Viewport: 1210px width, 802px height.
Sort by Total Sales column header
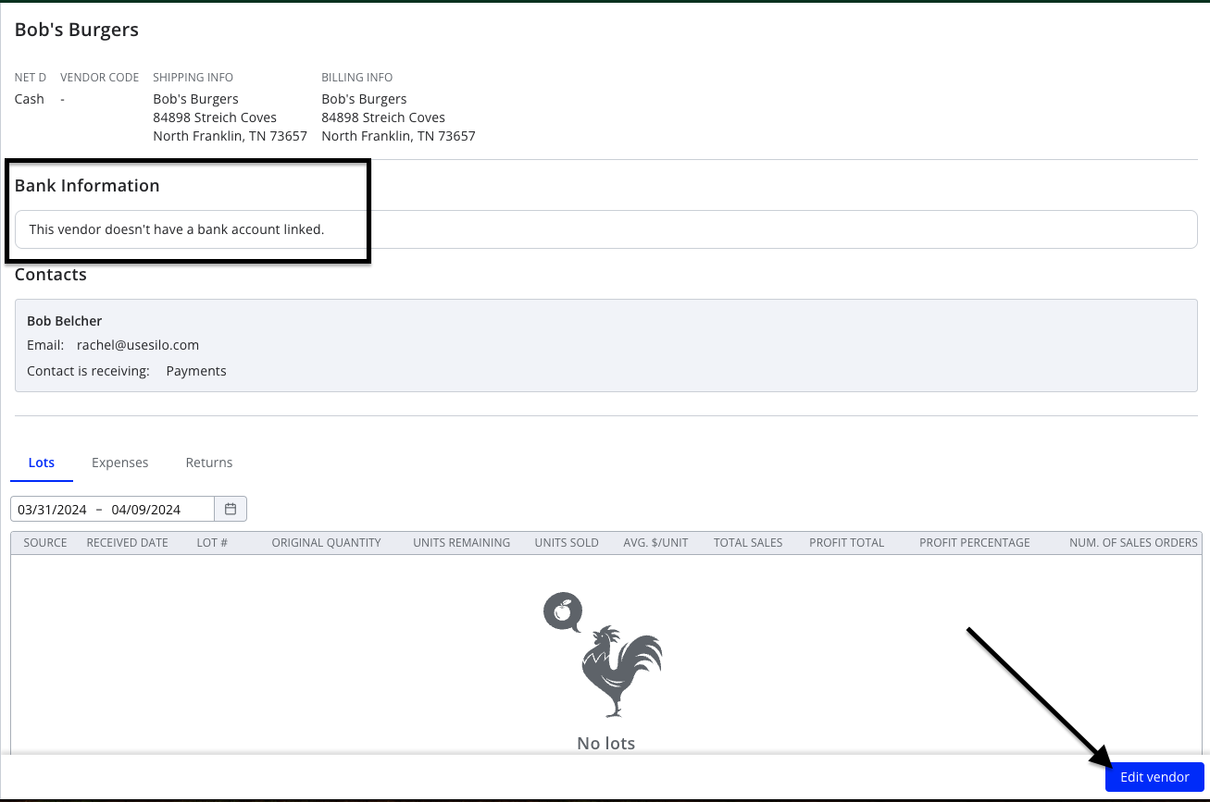(748, 543)
